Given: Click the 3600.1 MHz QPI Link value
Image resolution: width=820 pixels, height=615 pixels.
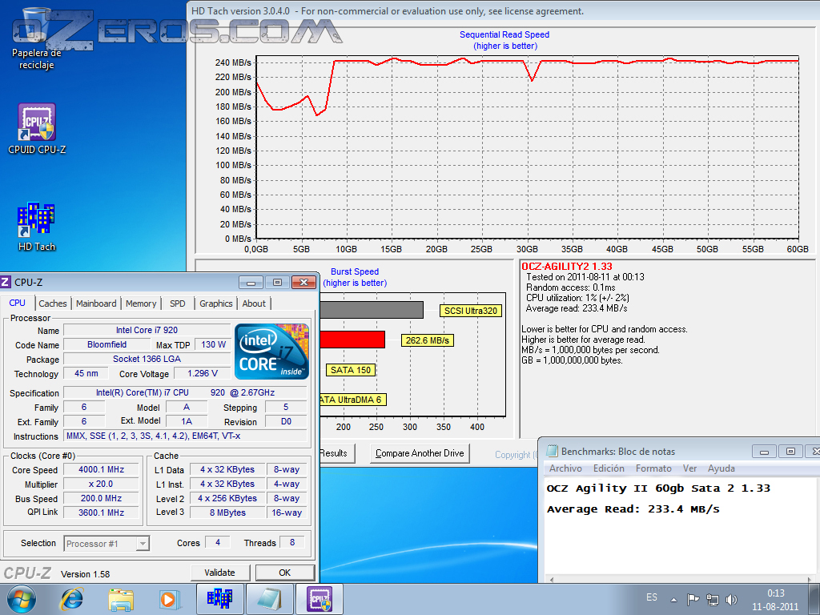Looking at the screenshot, I should pos(102,512).
